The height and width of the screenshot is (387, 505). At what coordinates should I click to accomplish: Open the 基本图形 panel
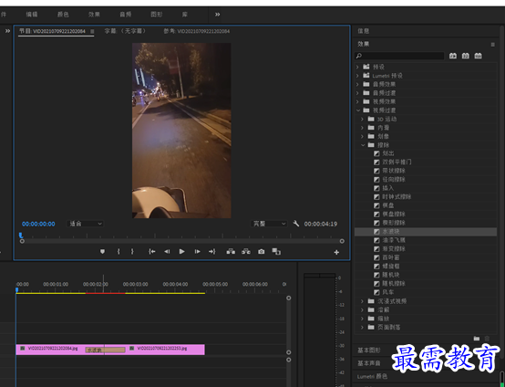(369, 350)
